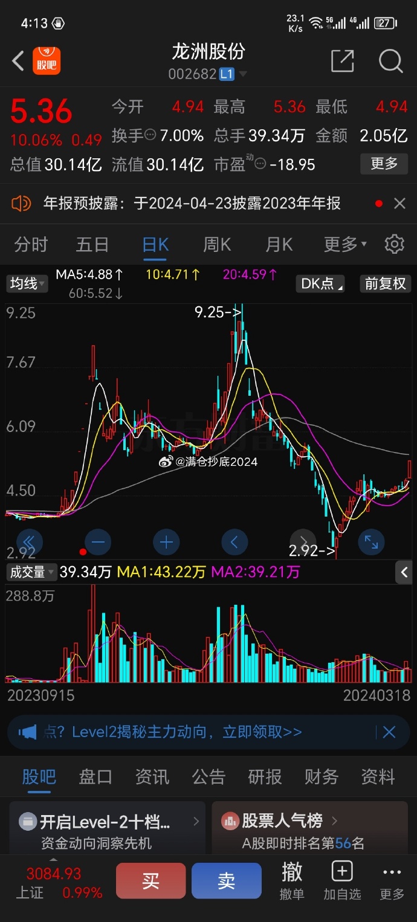The height and width of the screenshot is (922, 417).
Task: Tap the 5.36 current price
Action: 41,111
